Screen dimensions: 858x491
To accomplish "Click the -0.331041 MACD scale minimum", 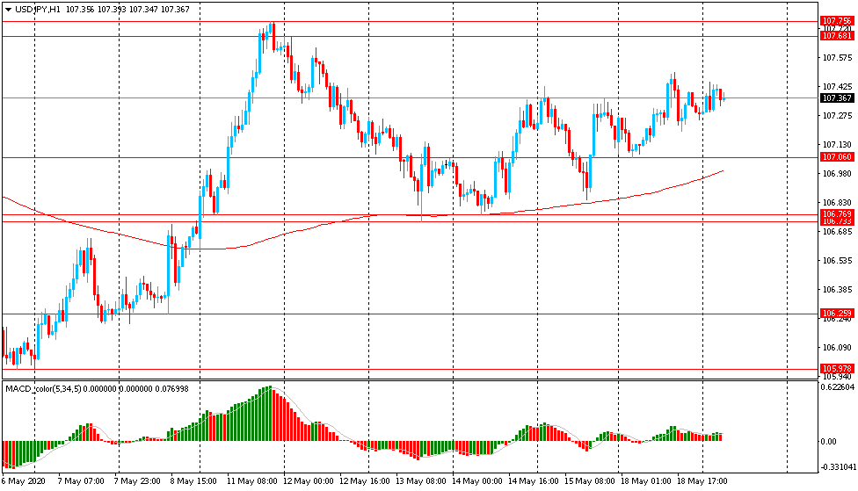I will point(838,466).
